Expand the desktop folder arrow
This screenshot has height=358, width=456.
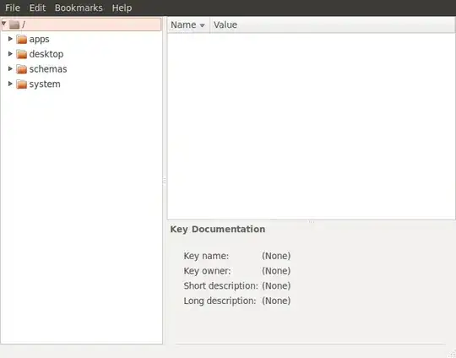pos(10,53)
